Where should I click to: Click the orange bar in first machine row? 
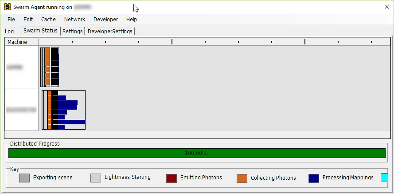(x=47, y=67)
